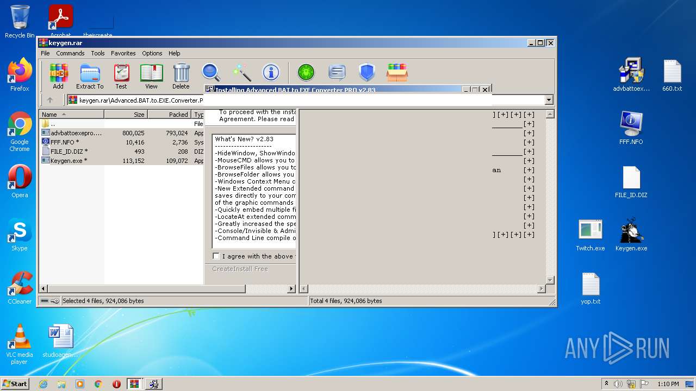Open the Tools menu
Screen dimensions: 696x391
pos(98,53)
